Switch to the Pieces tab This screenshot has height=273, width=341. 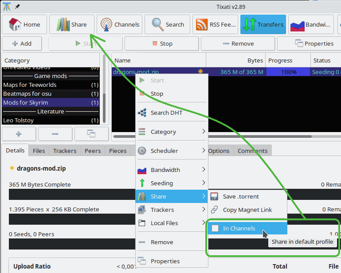(118, 151)
